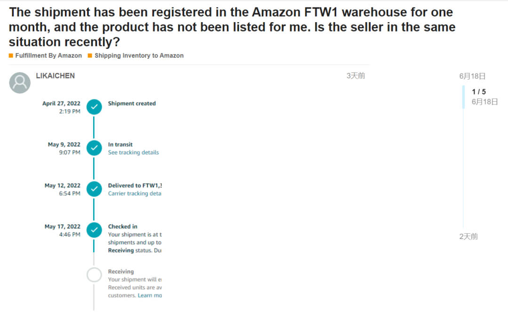Open the Carrier tracking details link

tap(135, 193)
